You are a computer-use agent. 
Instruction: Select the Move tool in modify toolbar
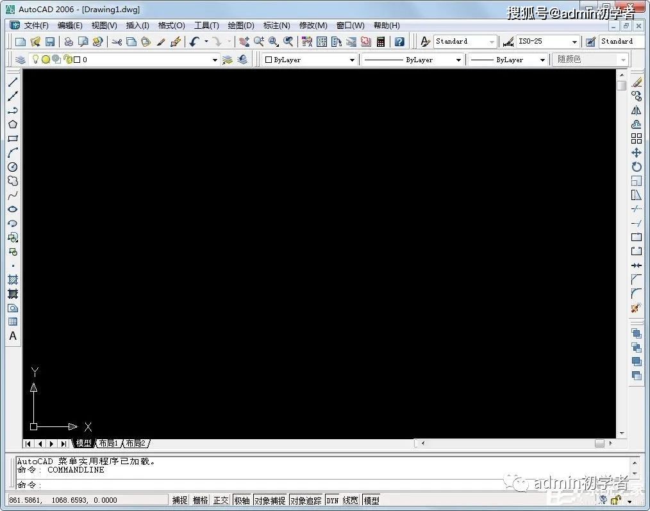(636, 153)
